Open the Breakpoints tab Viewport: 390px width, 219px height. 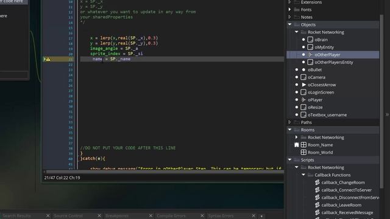pos(117,216)
